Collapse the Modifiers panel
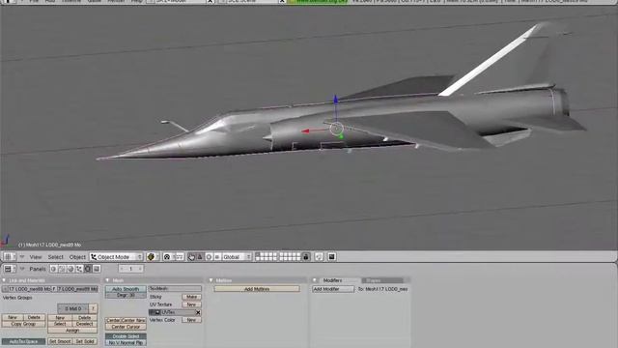The width and height of the screenshot is (618, 348). pyautogui.click(x=315, y=280)
